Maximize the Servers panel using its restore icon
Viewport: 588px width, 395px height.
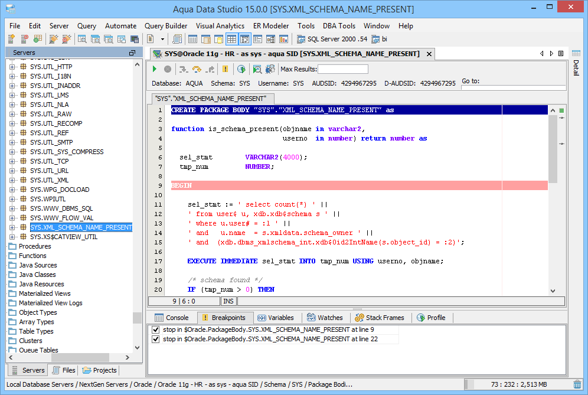click(x=132, y=53)
